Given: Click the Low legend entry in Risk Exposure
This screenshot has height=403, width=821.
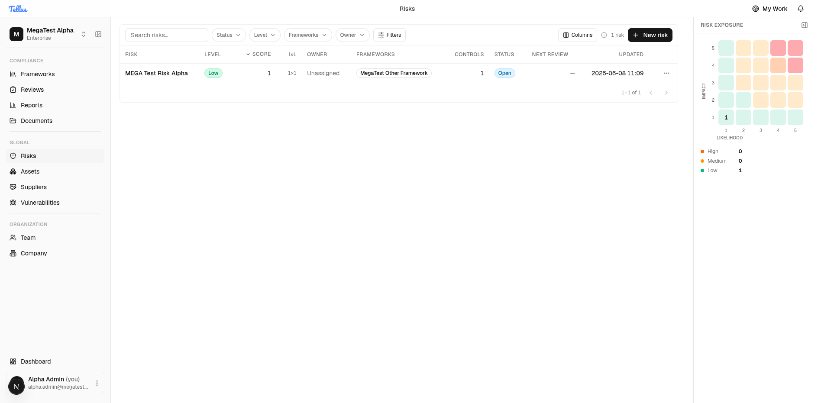Looking at the screenshot, I should [721, 171].
